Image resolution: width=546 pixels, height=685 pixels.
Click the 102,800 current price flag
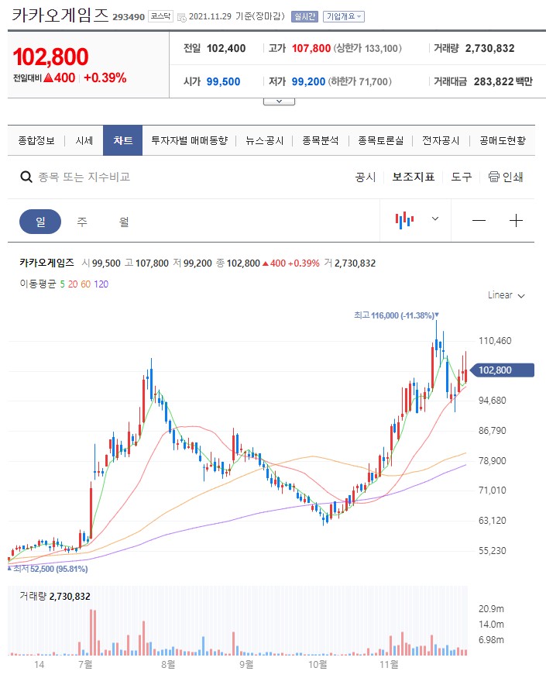[503, 370]
